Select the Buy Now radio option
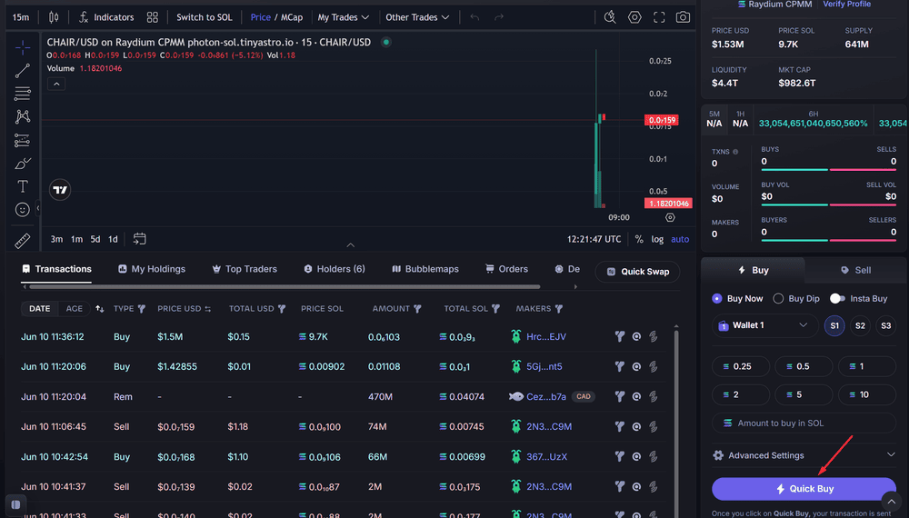 [x=717, y=298]
